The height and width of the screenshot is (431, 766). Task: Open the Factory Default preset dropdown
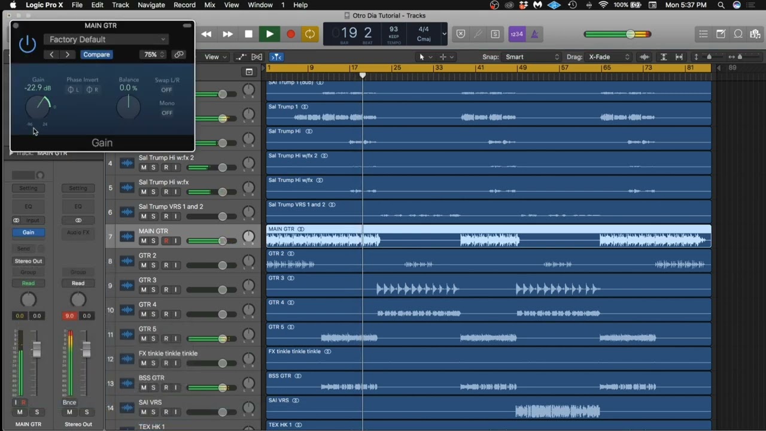(x=107, y=40)
